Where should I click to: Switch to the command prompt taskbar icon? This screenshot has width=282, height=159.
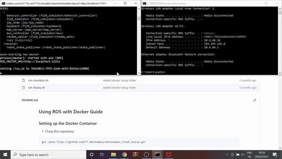click(157, 155)
